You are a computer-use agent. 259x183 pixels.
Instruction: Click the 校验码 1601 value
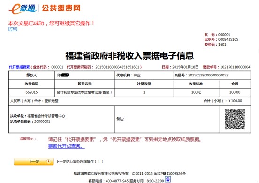222,44
